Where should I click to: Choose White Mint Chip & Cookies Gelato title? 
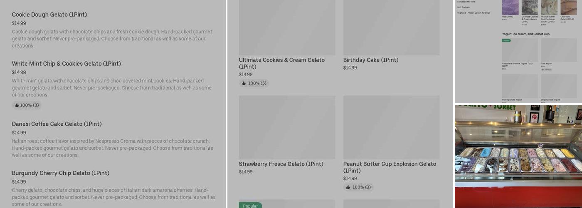66,64
